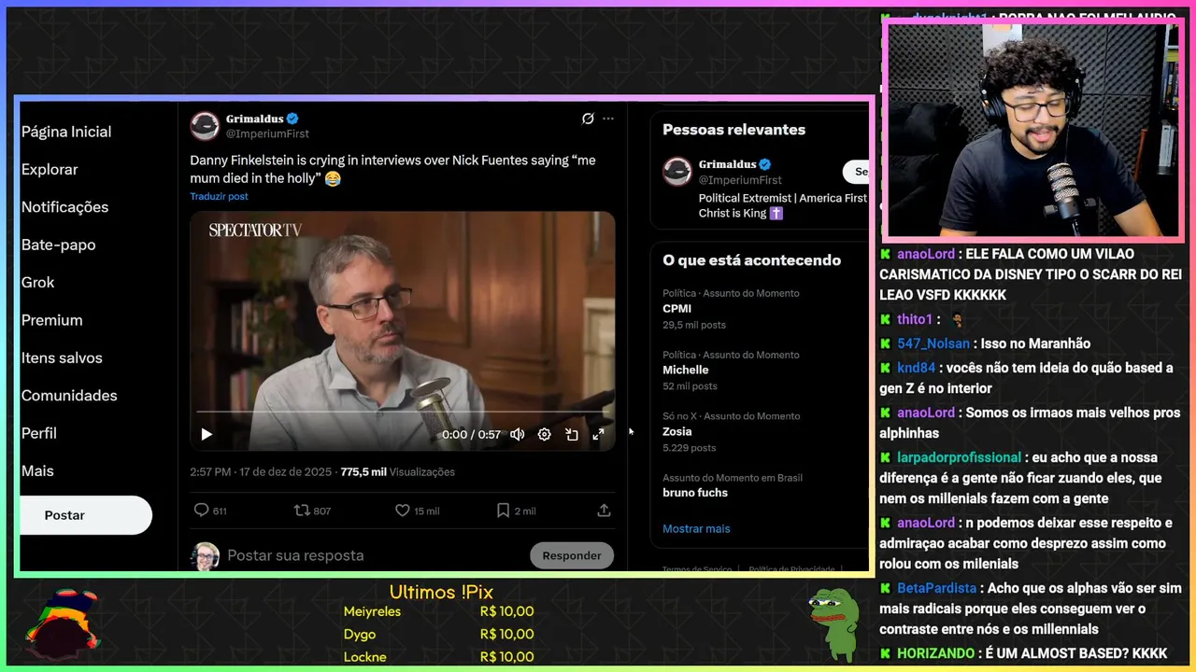Click the user avatar beside reply field
This screenshot has width=1196, height=672.
click(206, 556)
